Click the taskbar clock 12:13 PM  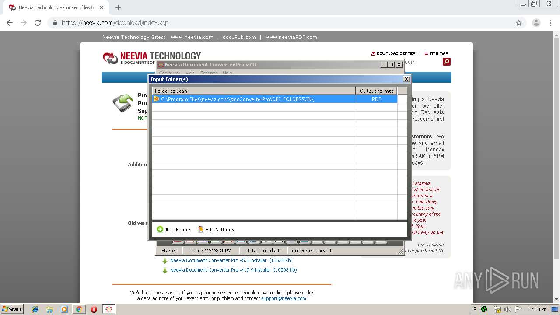[538, 309]
